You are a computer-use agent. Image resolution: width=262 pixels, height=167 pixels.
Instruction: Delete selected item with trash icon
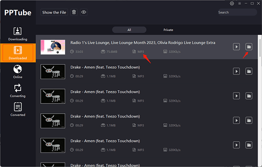[74, 12]
